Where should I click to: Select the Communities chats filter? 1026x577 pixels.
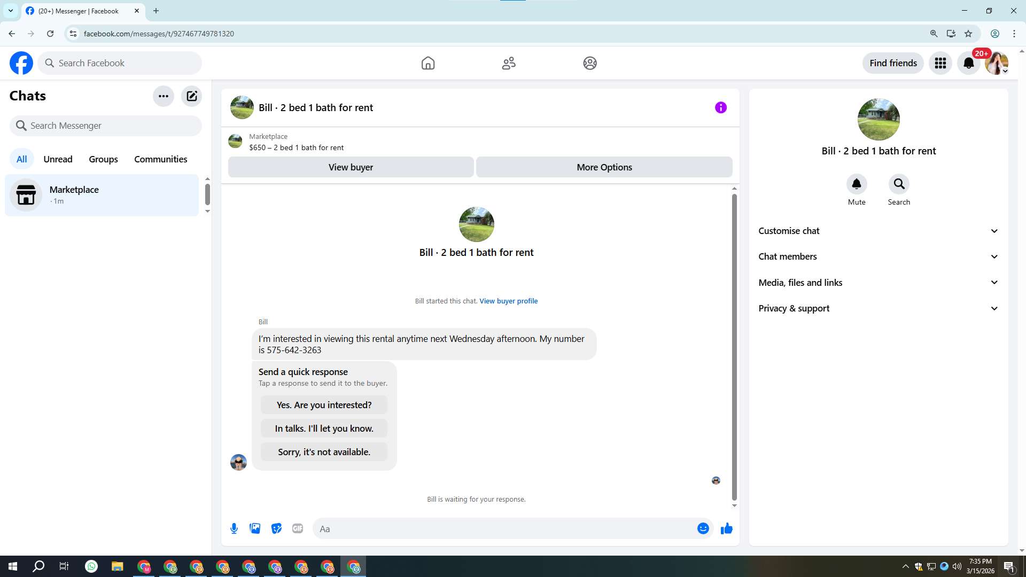click(161, 159)
